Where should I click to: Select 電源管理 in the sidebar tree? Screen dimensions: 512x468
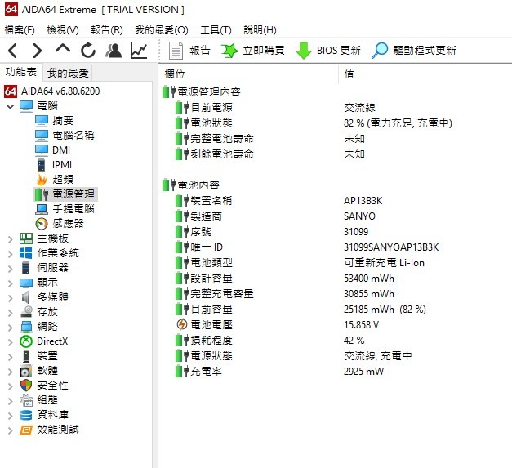65,194
